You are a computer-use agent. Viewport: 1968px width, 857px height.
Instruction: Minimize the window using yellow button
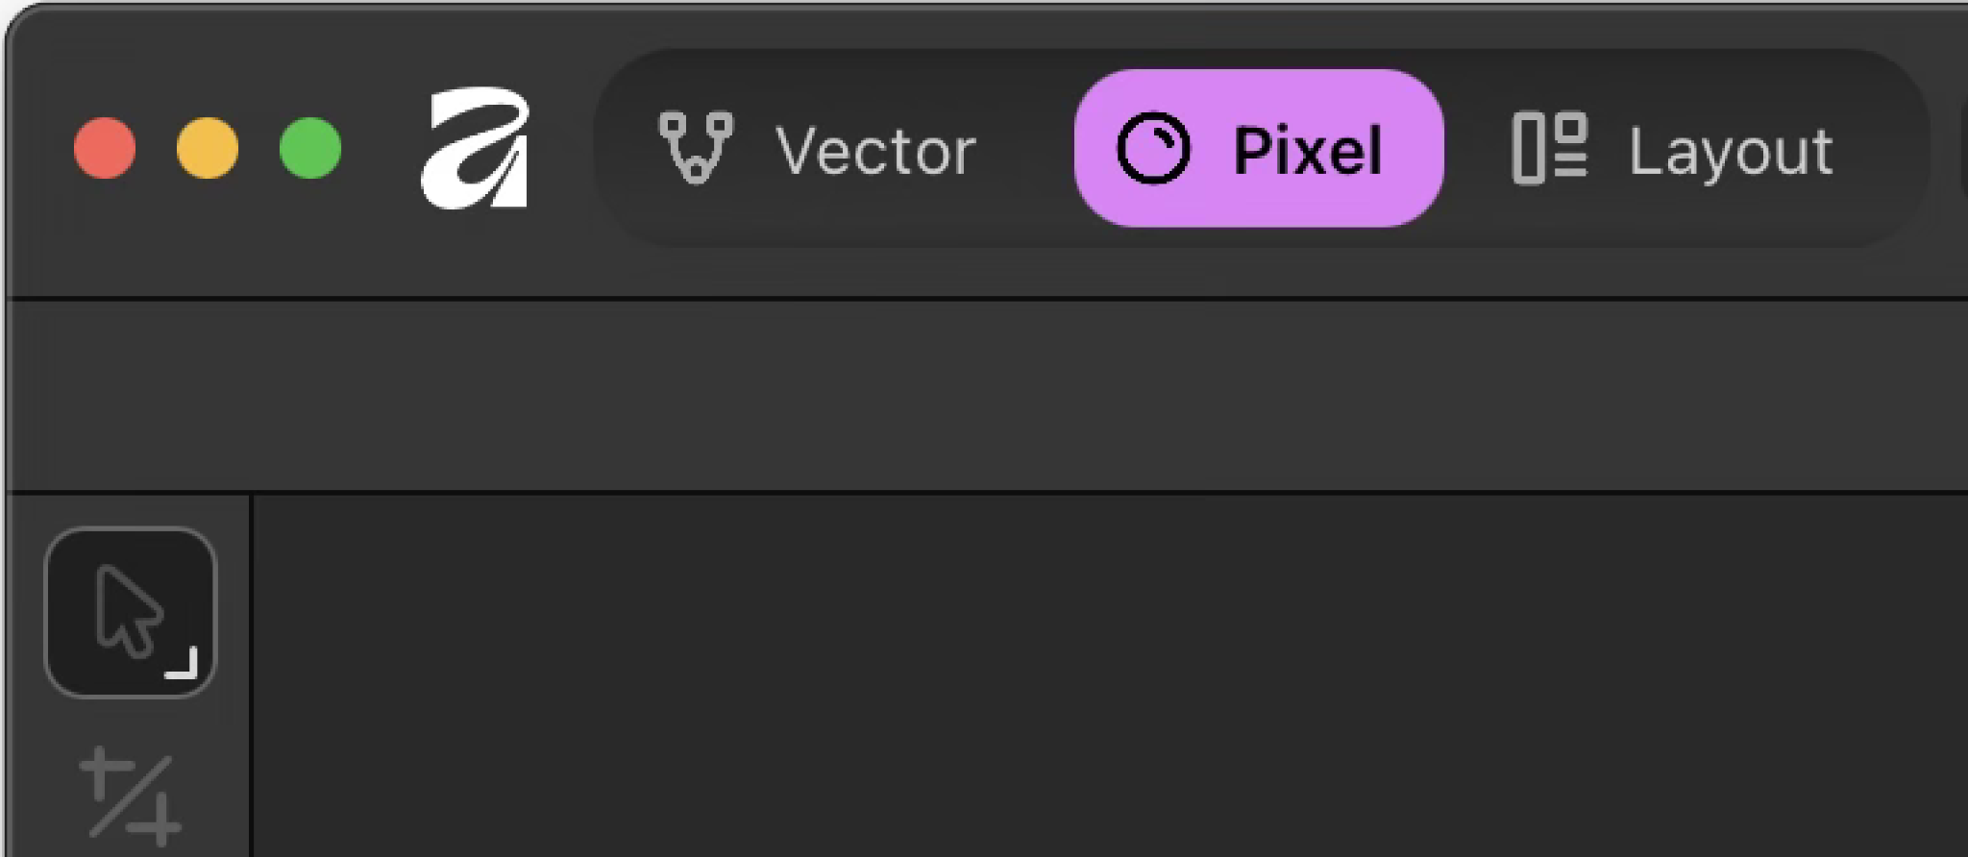click(208, 148)
